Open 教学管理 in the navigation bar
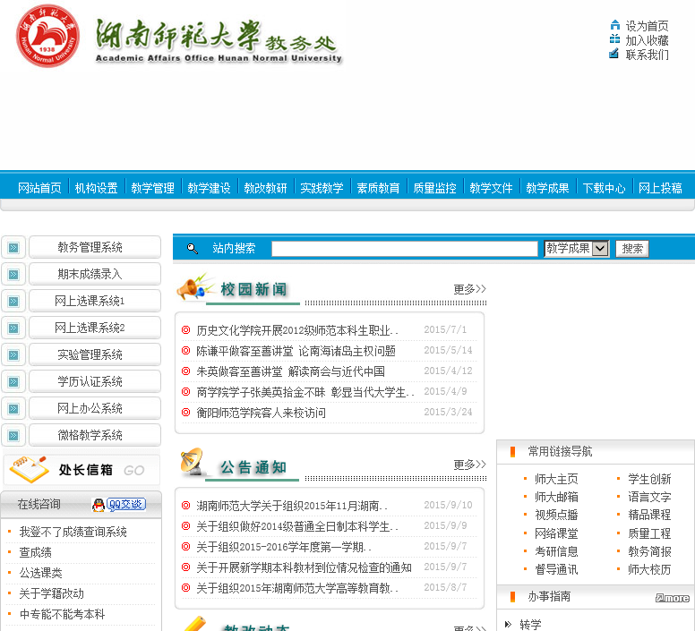 coord(152,188)
